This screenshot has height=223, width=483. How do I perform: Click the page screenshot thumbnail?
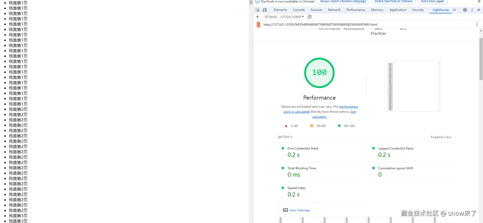pyautogui.click(x=413, y=86)
